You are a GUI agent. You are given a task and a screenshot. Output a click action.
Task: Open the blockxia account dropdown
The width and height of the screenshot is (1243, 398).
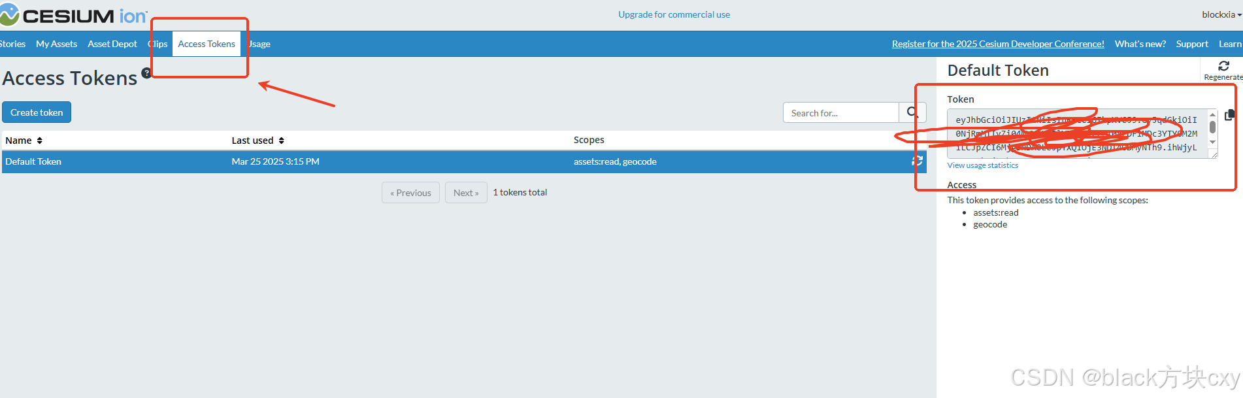(1221, 14)
